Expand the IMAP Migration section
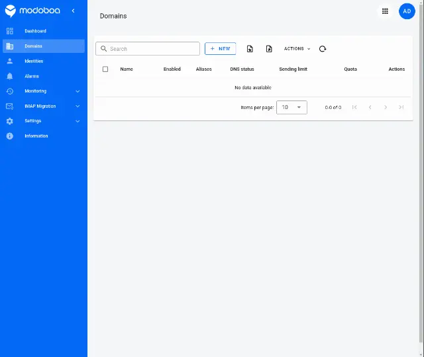 (x=44, y=106)
